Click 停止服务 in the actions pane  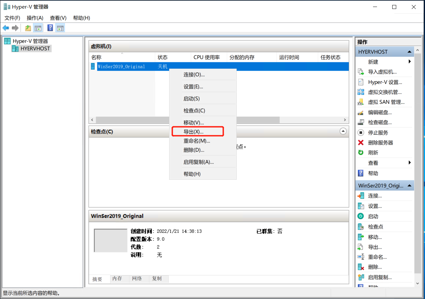click(371, 132)
